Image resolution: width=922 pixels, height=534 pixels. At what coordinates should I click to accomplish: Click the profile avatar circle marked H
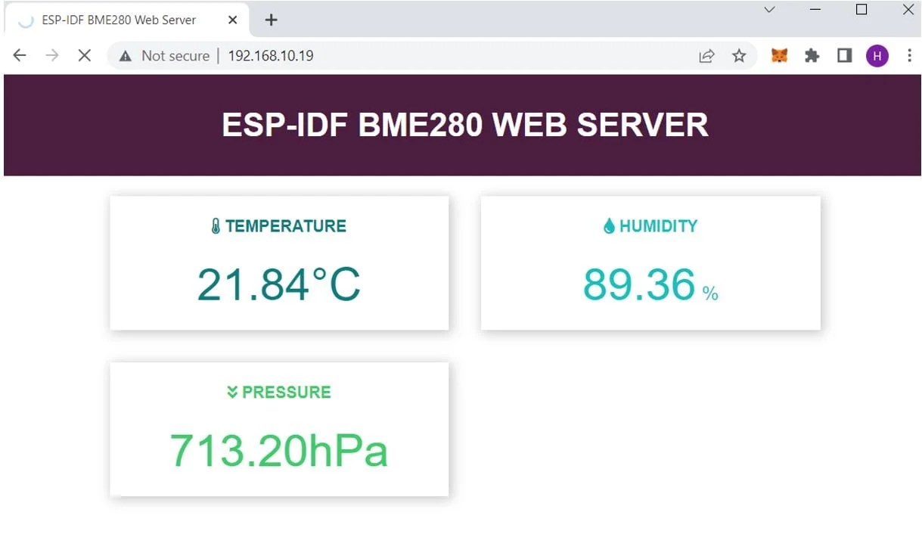click(877, 55)
